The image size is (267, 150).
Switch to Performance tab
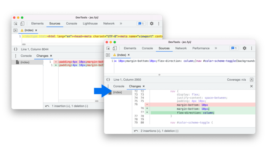[201, 48]
